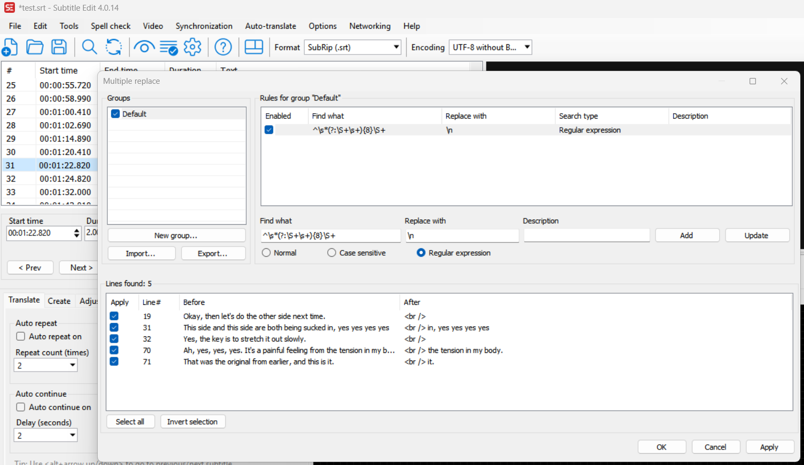The image size is (804, 465).
Task: Save the subtitle with floppy disk icon
Action: pos(59,47)
